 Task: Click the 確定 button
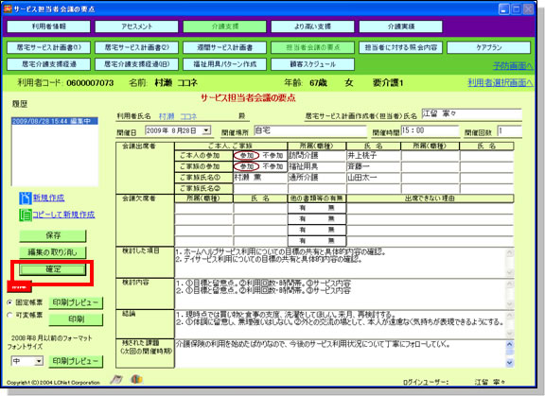(x=52, y=269)
